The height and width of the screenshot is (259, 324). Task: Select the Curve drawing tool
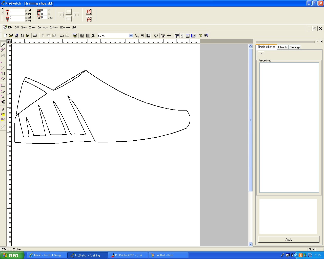click(3, 68)
